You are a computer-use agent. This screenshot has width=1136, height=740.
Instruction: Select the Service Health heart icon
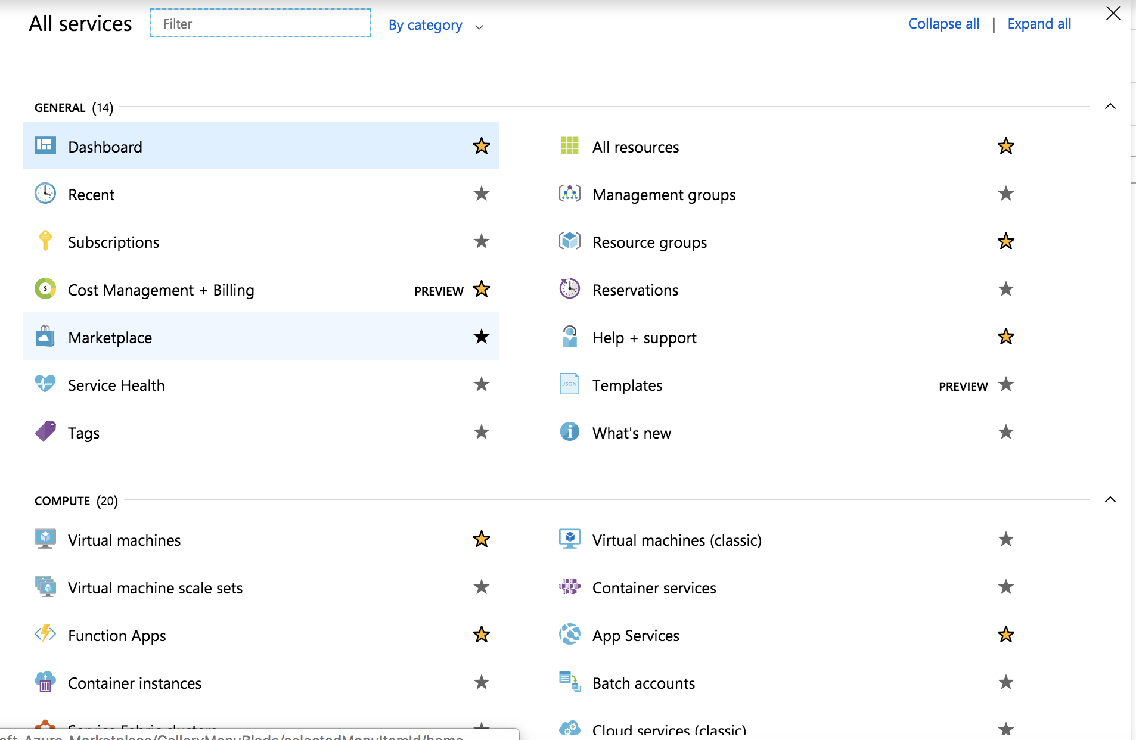click(45, 384)
